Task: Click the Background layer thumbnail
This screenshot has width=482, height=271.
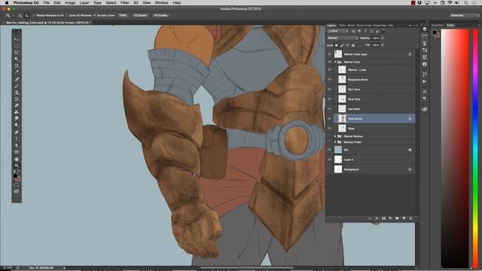Action: (x=338, y=169)
